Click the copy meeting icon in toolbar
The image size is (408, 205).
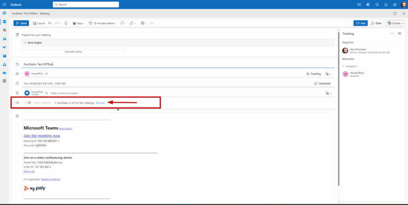[x=66, y=23]
